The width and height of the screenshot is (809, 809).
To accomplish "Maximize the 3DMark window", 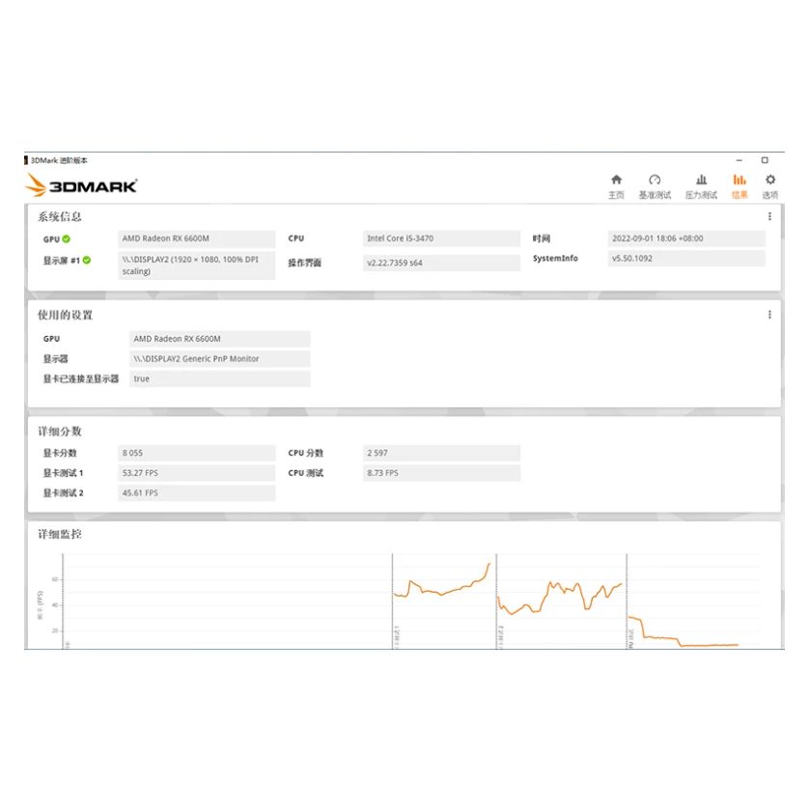I will pos(765,160).
